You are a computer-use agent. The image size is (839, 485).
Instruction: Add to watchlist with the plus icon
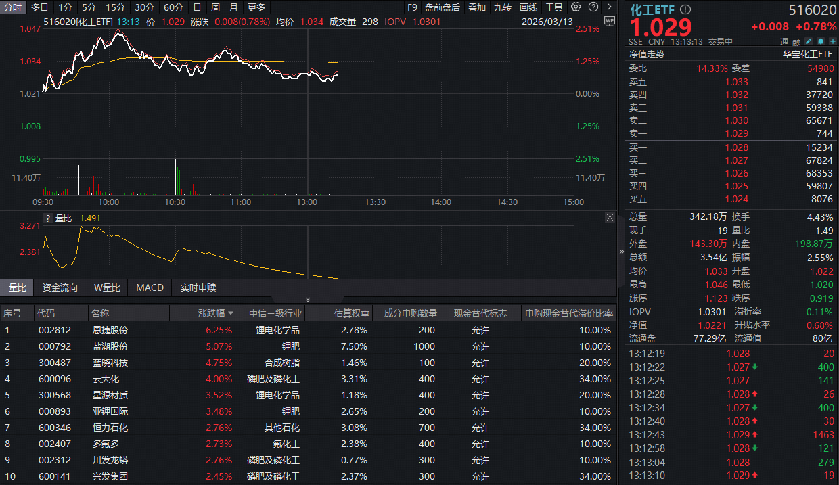click(833, 41)
